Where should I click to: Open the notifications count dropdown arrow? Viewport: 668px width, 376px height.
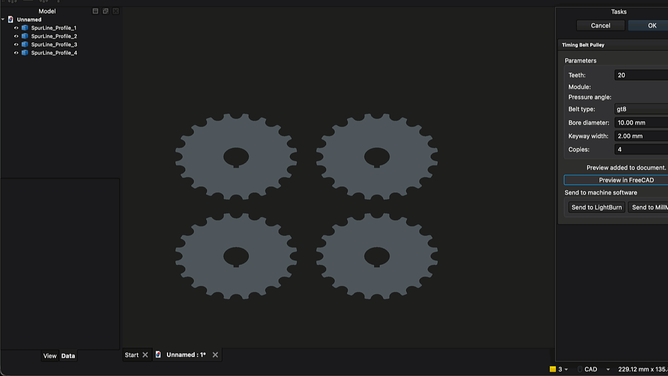(566, 370)
